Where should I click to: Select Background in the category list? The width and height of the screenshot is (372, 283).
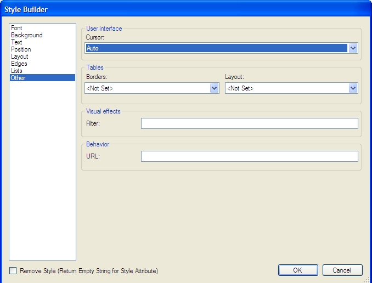26,35
